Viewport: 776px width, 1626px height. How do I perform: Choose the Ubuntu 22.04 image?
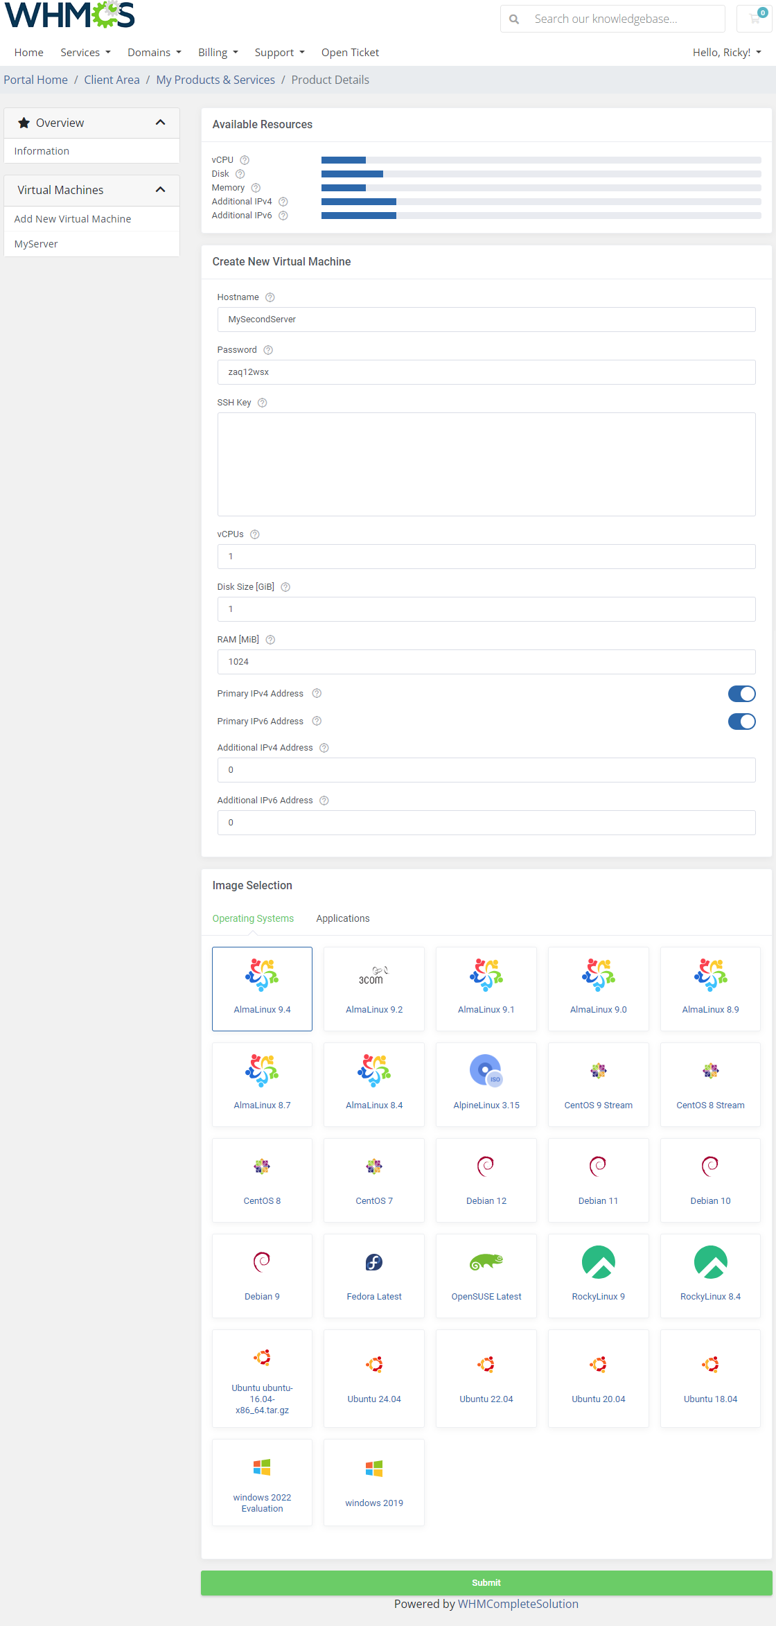[x=486, y=1379]
